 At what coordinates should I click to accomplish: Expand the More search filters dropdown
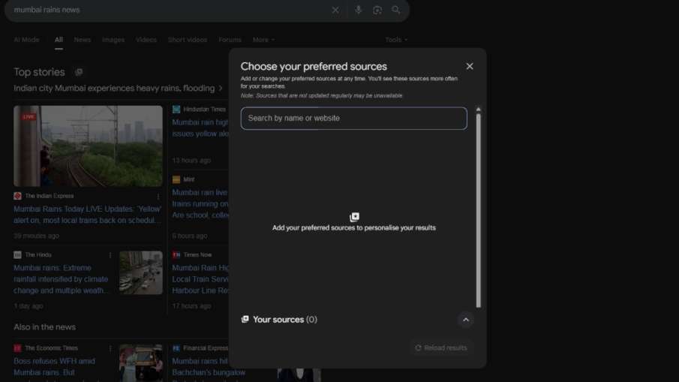[263, 40]
